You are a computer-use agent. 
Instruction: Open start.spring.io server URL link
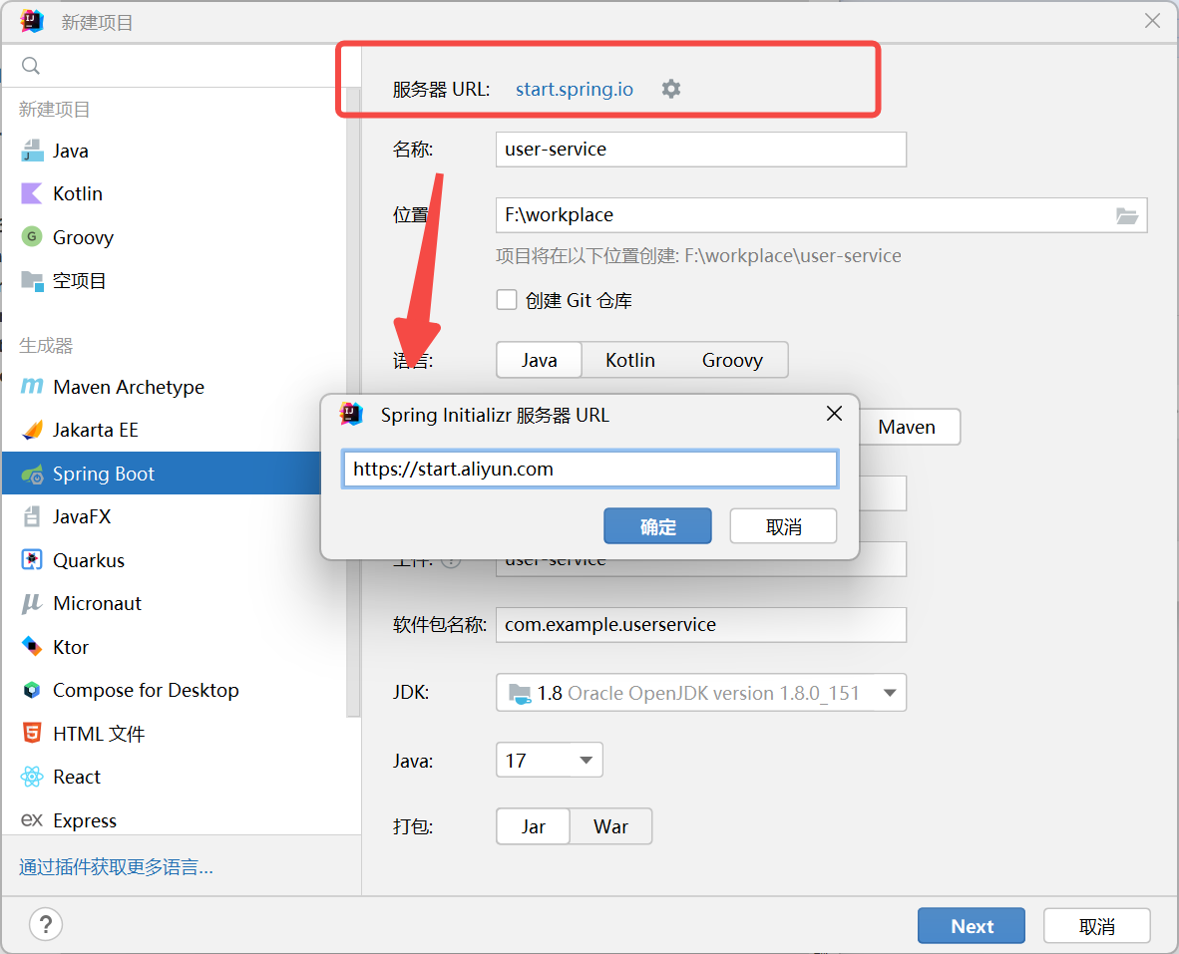tap(575, 89)
